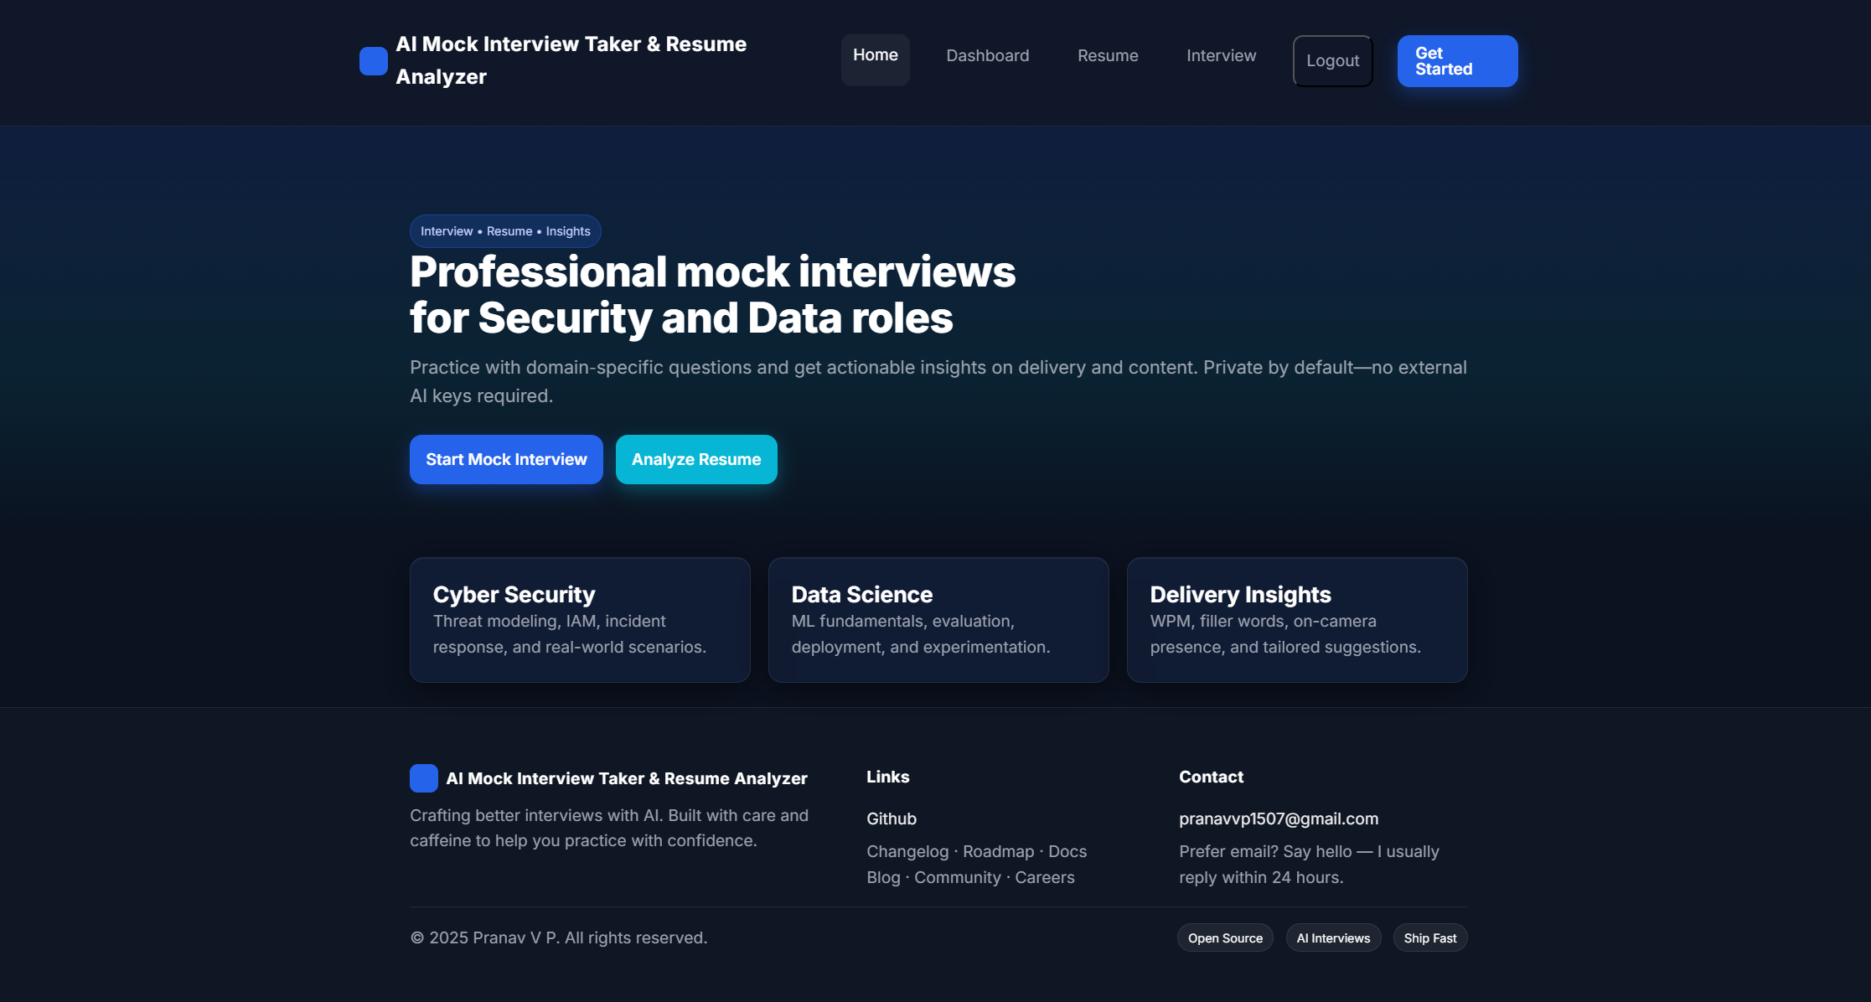The image size is (1871, 1002).
Task: Click the Get Started button
Action: pyautogui.click(x=1456, y=60)
